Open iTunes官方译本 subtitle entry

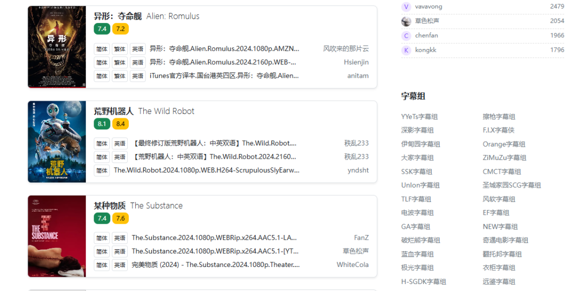224,76
